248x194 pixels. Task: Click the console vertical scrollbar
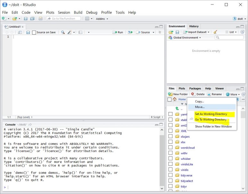(x=162, y=158)
